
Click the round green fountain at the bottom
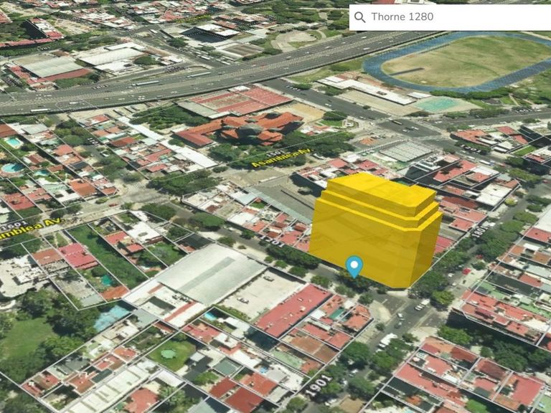pos(168,353)
